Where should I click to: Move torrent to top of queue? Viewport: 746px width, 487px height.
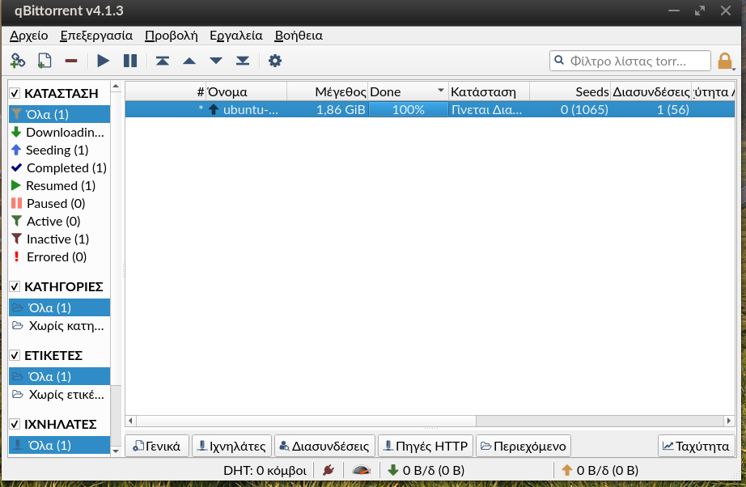163,61
